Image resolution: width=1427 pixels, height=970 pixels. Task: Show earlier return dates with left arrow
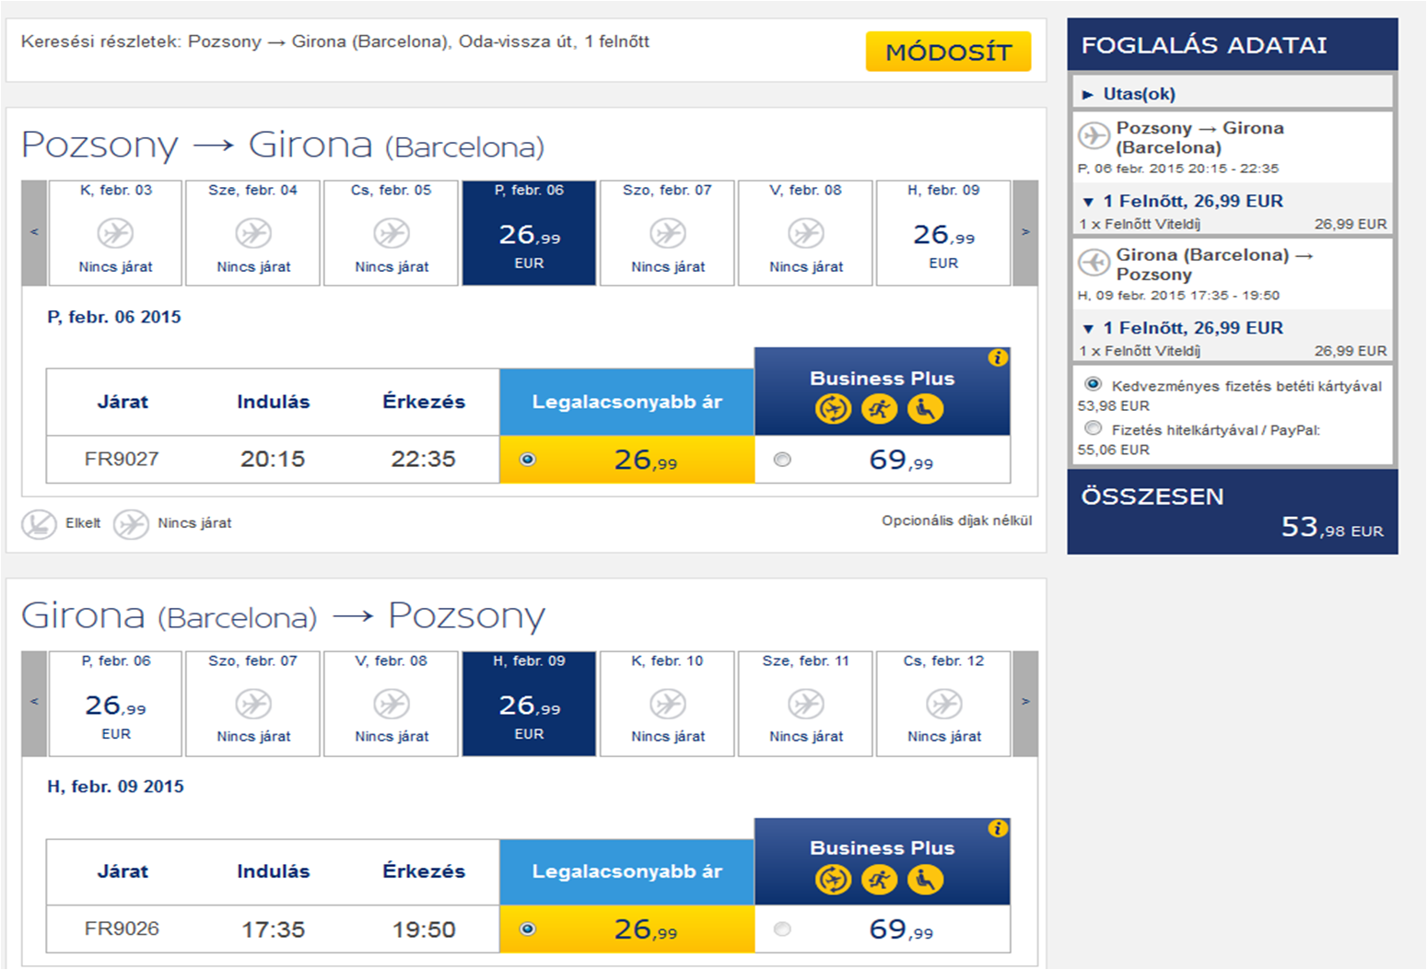pos(34,704)
